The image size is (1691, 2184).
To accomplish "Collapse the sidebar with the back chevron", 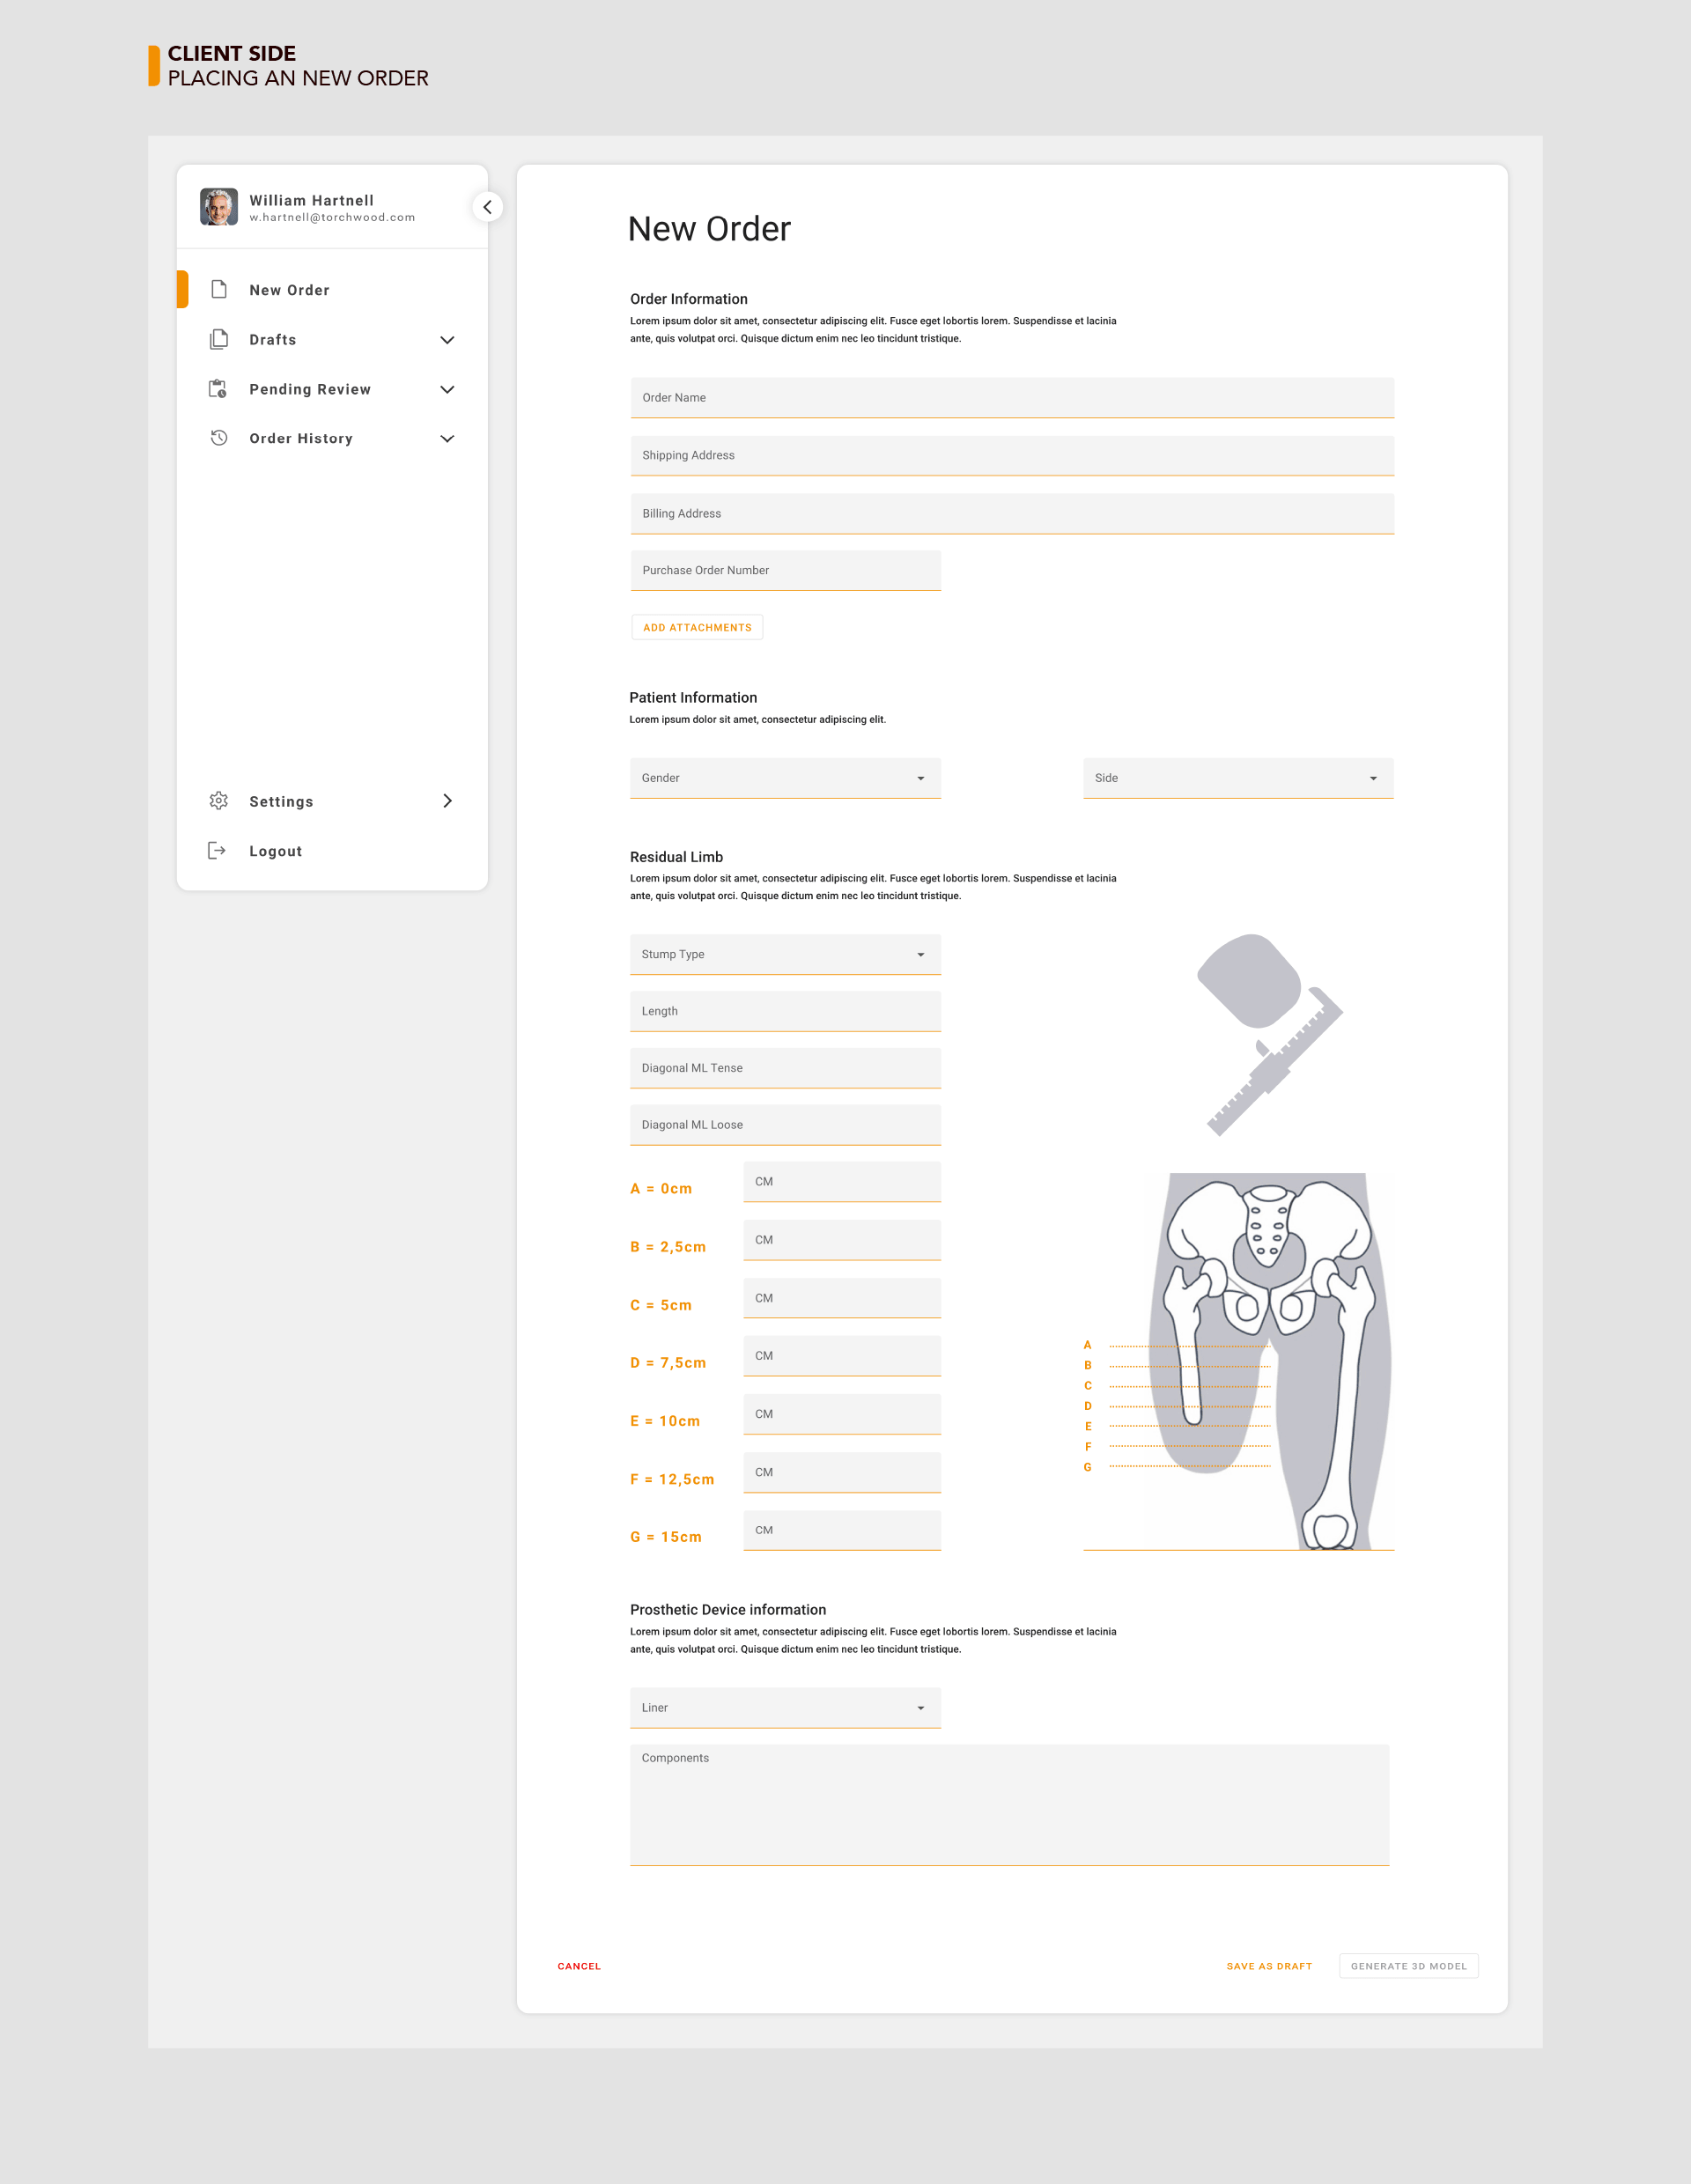I will point(487,207).
